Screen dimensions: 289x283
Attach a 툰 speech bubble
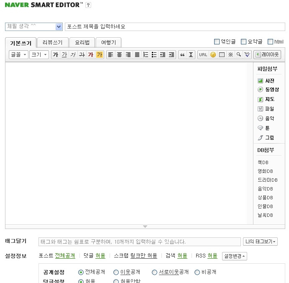[x=263, y=128]
